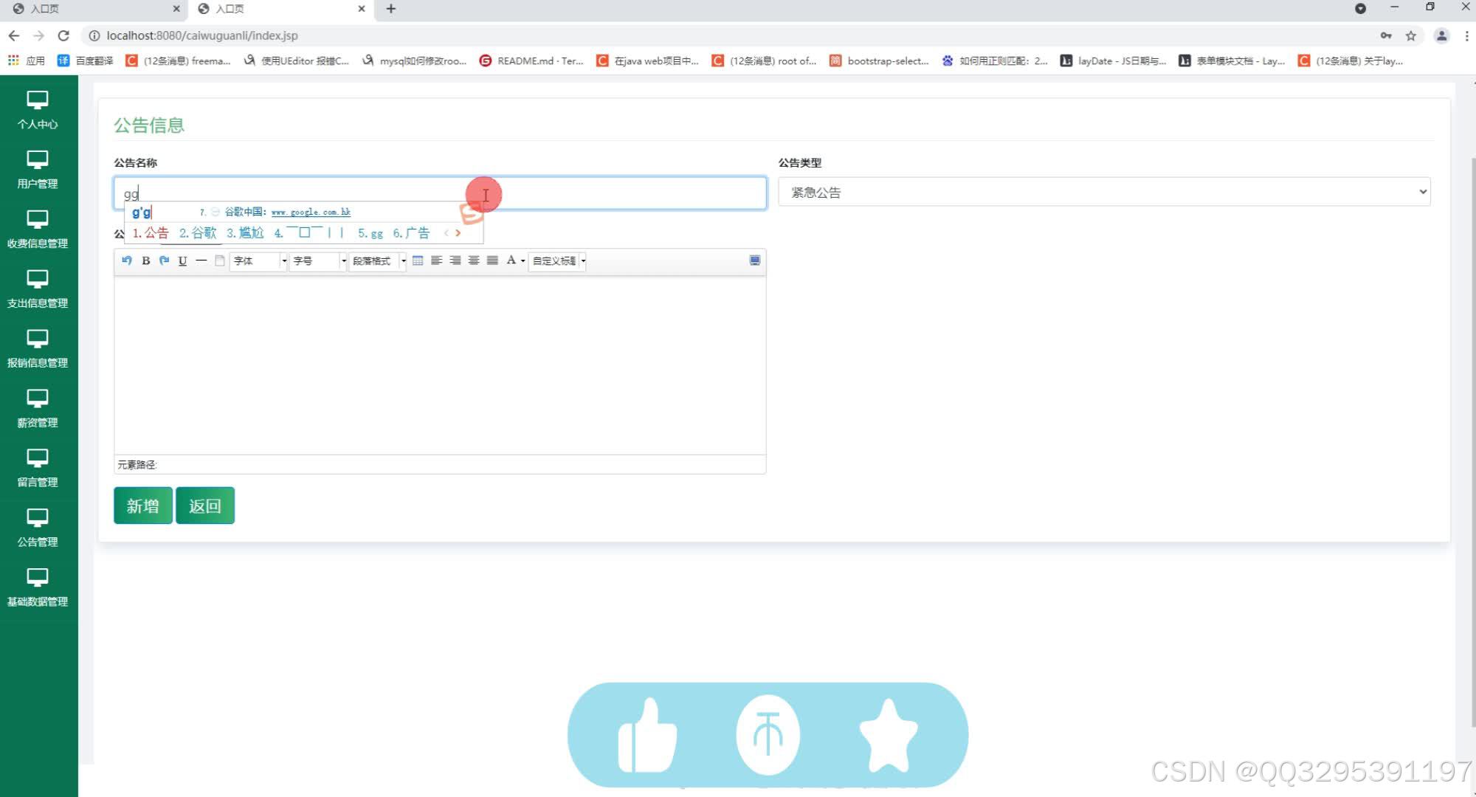
Task: Open the 应用 apps bookmark
Action: pyautogui.click(x=27, y=61)
